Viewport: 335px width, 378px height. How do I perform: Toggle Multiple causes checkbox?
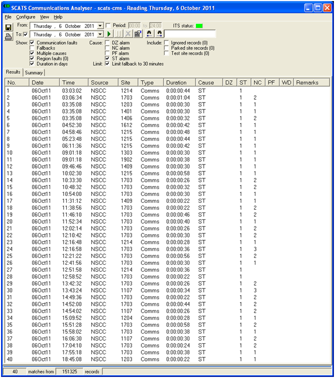click(32, 53)
